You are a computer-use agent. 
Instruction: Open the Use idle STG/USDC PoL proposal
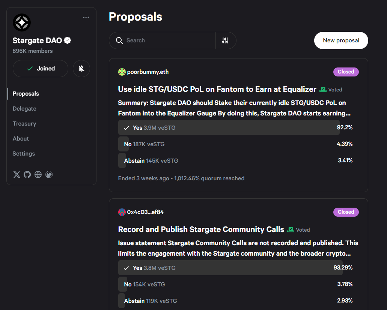217,89
